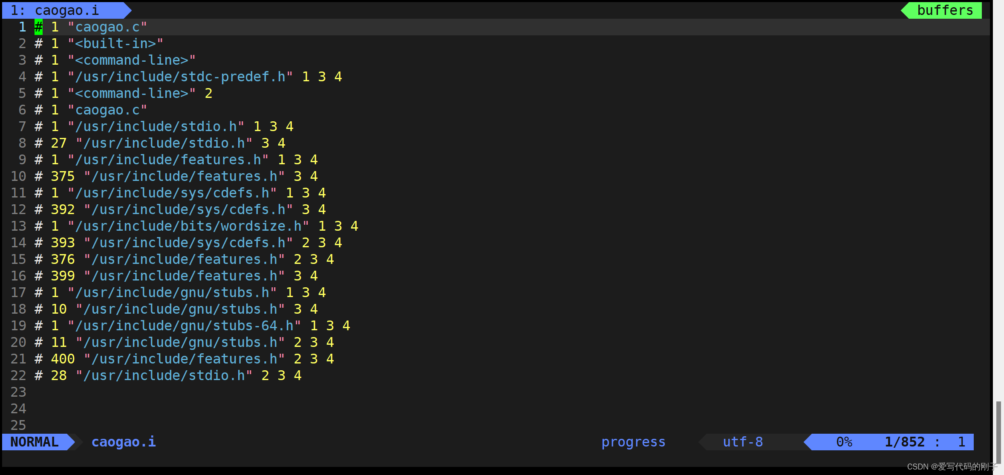Screen dimensions: 1004x475
Task: Click "<command-line>" on line 3
Action: pos(132,60)
